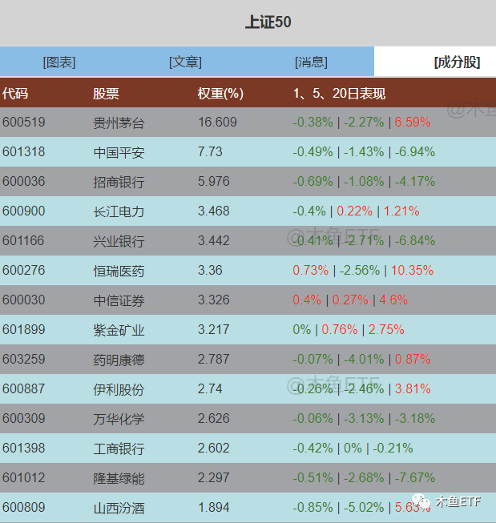Open 中国平安 stock name
Viewport: 496px width, 523px height.
pos(119,152)
